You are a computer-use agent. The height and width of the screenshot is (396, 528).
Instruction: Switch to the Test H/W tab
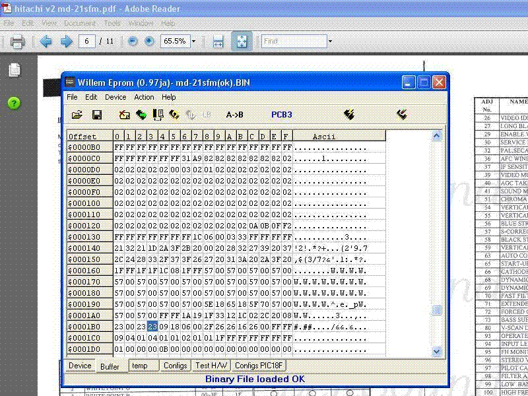click(211, 366)
